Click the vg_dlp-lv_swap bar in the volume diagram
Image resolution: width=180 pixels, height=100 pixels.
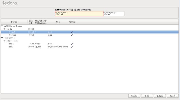pos(114,14)
